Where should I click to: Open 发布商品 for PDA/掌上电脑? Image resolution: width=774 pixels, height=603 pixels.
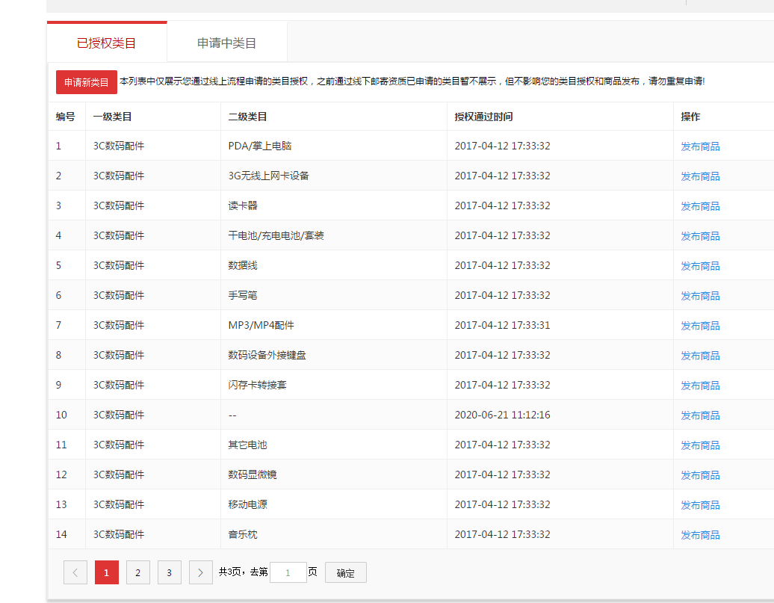699,146
